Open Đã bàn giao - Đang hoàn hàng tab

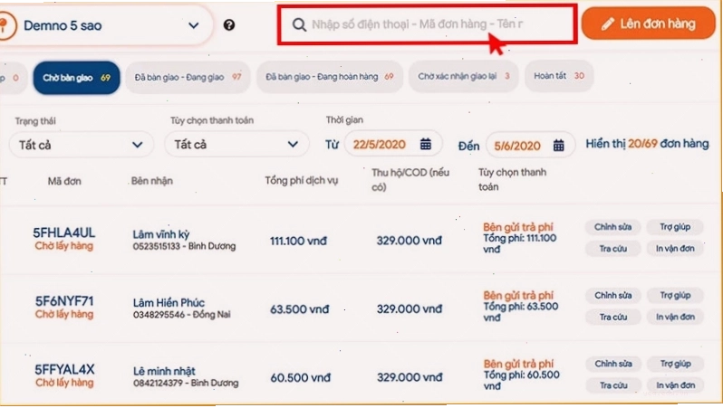coord(330,76)
